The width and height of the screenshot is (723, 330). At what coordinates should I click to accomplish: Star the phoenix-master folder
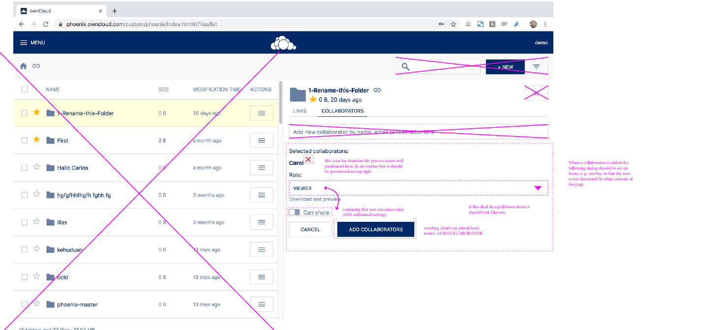click(x=36, y=304)
